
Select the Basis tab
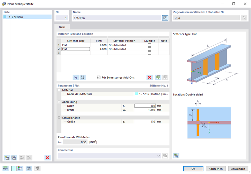[x=62, y=27]
